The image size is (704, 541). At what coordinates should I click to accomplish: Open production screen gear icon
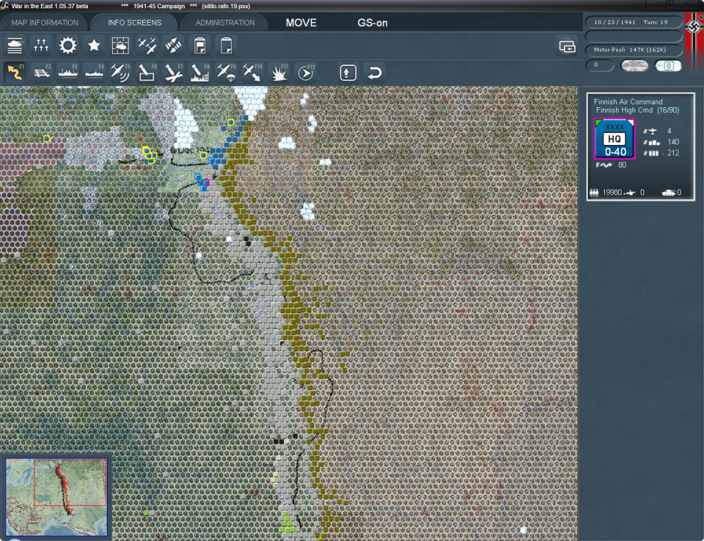[x=68, y=46]
